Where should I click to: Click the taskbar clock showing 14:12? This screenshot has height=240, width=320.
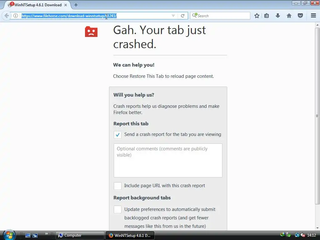tap(312, 235)
